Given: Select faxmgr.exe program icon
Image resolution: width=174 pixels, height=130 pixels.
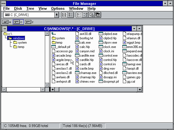Looking at the screenshot, I should tap(125, 64).
